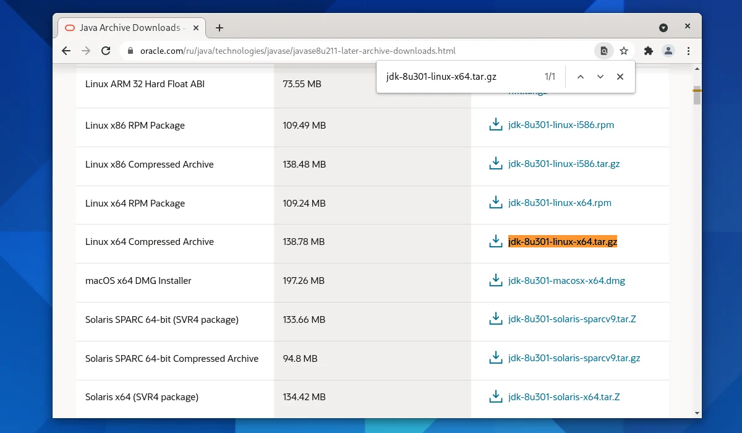Click jdk-8u301-solaris-sparcv9.tar.gz download link

(574, 358)
